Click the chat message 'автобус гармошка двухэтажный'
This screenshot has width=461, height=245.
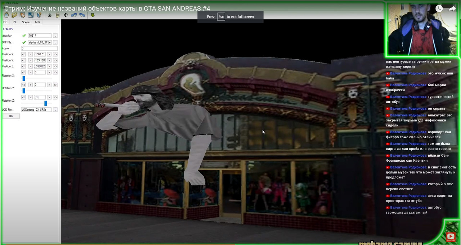(413, 210)
